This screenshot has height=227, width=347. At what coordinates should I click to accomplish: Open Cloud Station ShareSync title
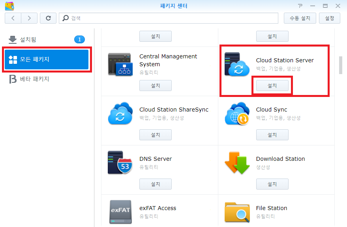click(x=174, y=110)
